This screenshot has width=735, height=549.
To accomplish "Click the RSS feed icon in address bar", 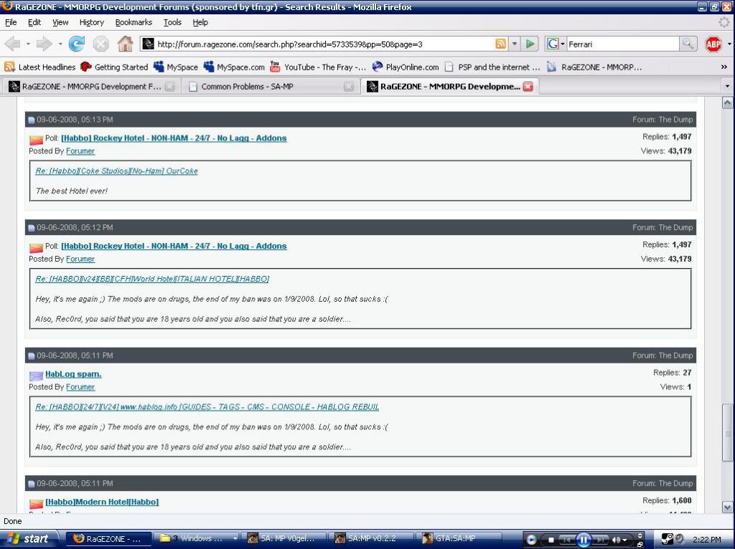I will 500,44.
